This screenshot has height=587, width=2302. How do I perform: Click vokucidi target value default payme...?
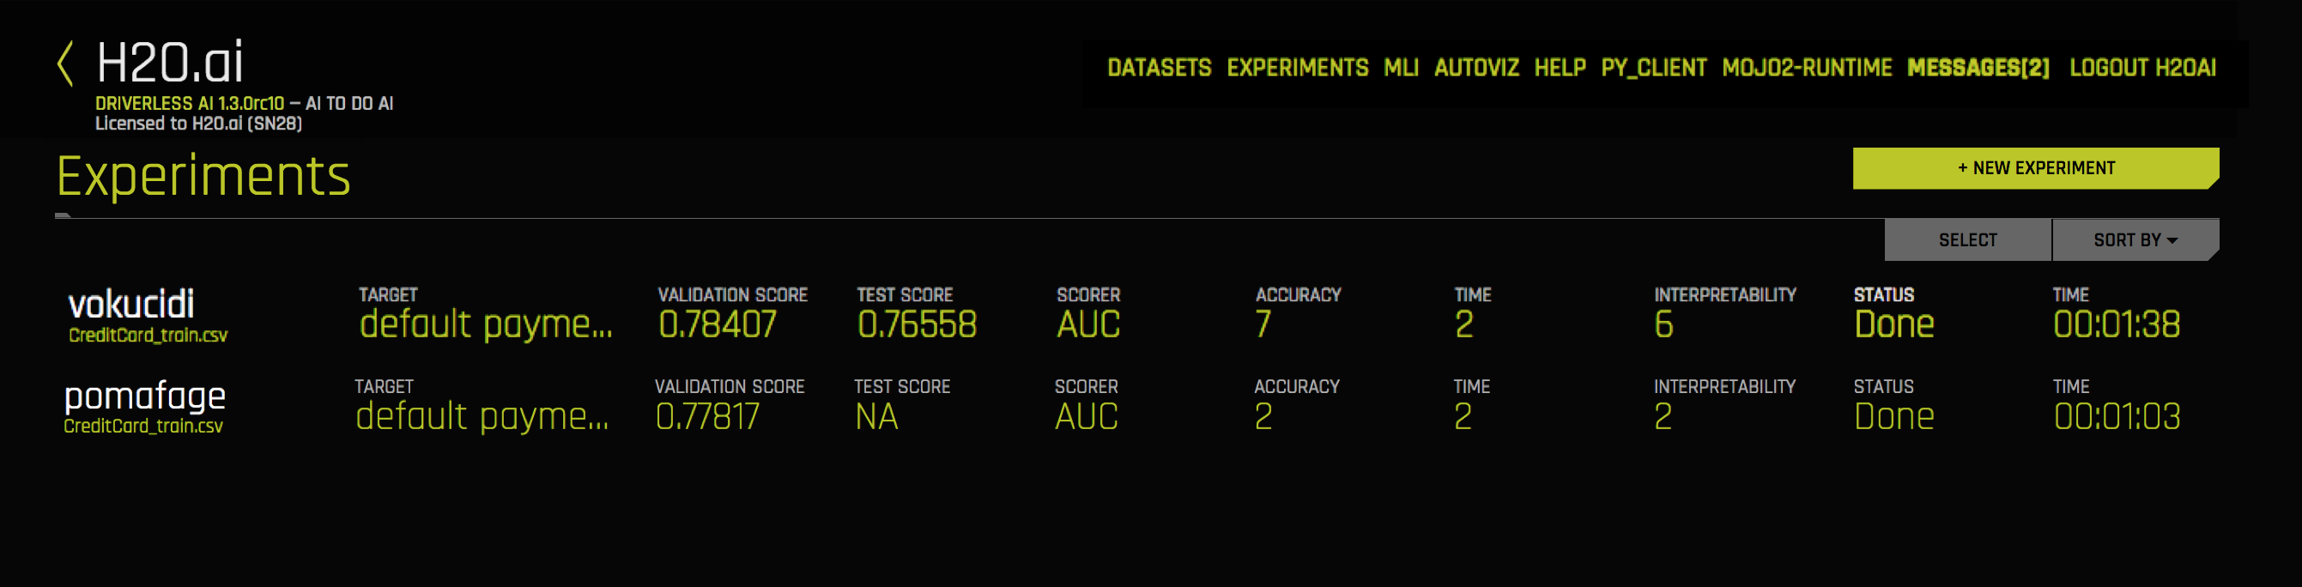(486, 324)
